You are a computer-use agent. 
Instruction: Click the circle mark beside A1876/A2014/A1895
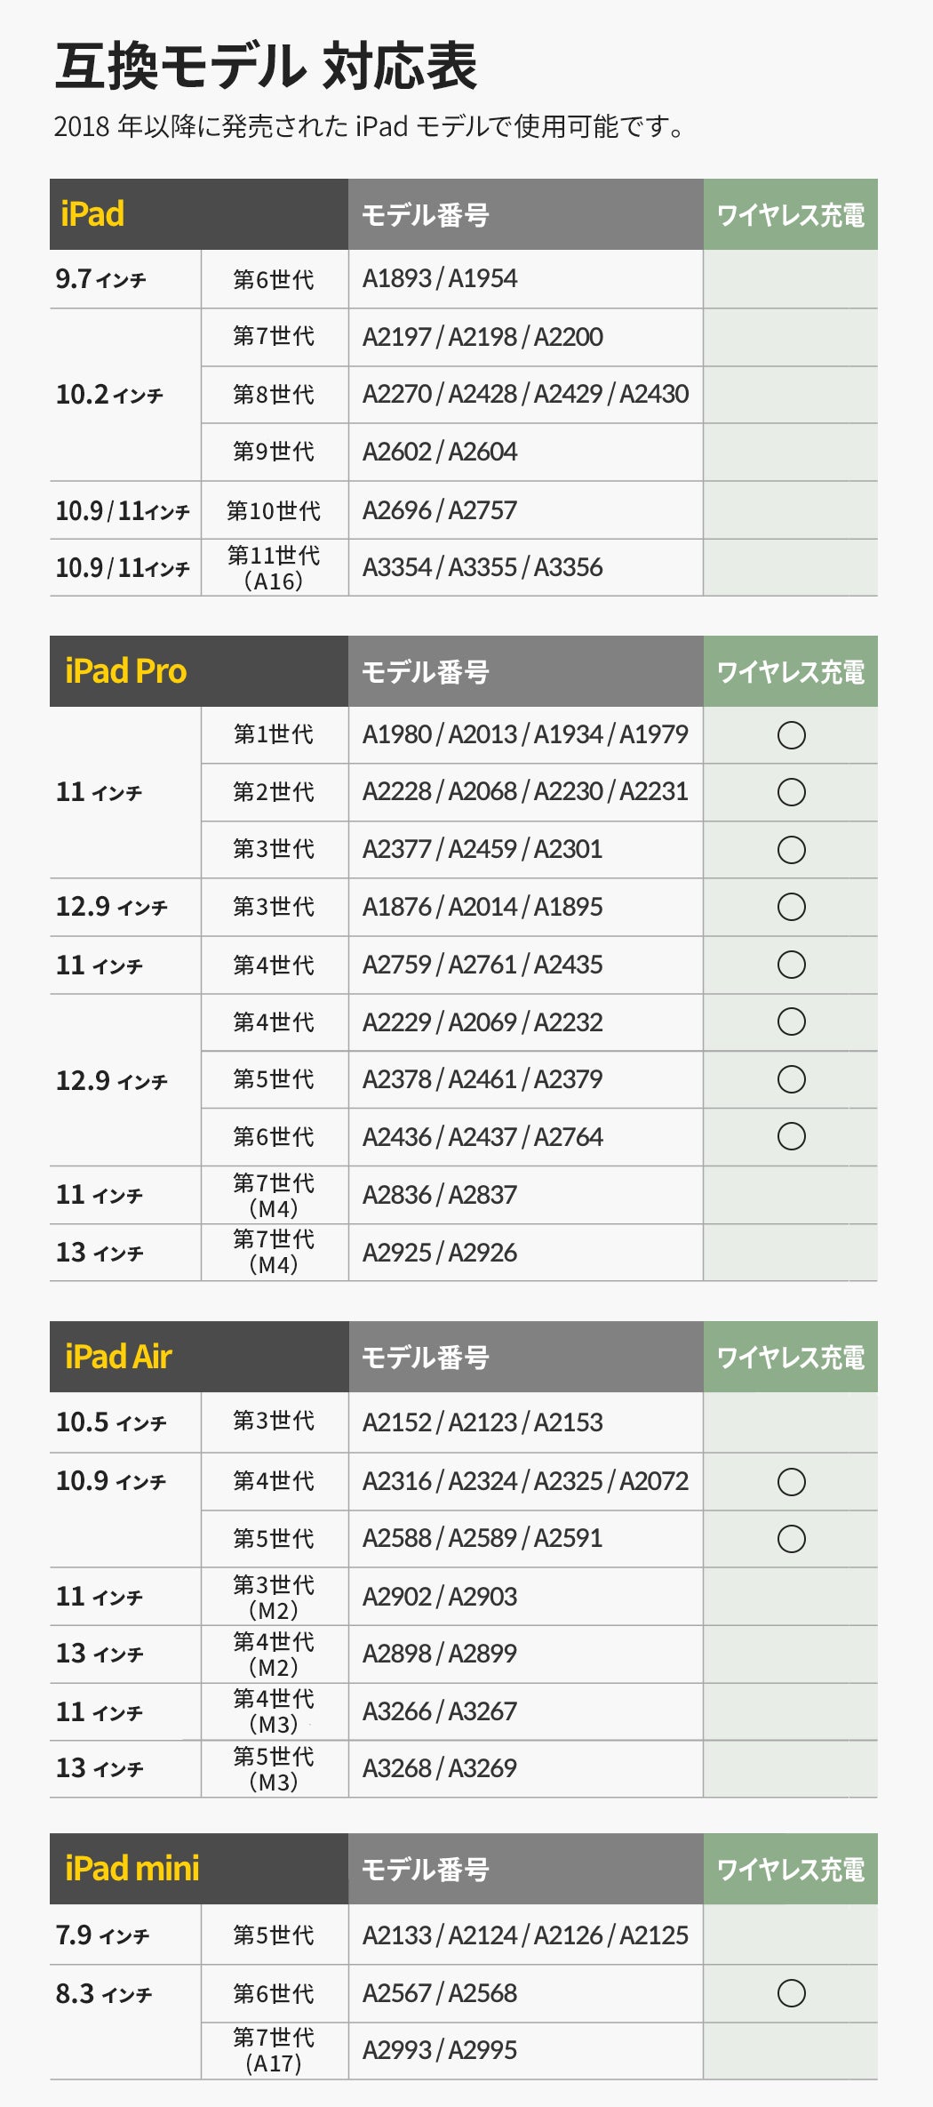tap(791, 907)
